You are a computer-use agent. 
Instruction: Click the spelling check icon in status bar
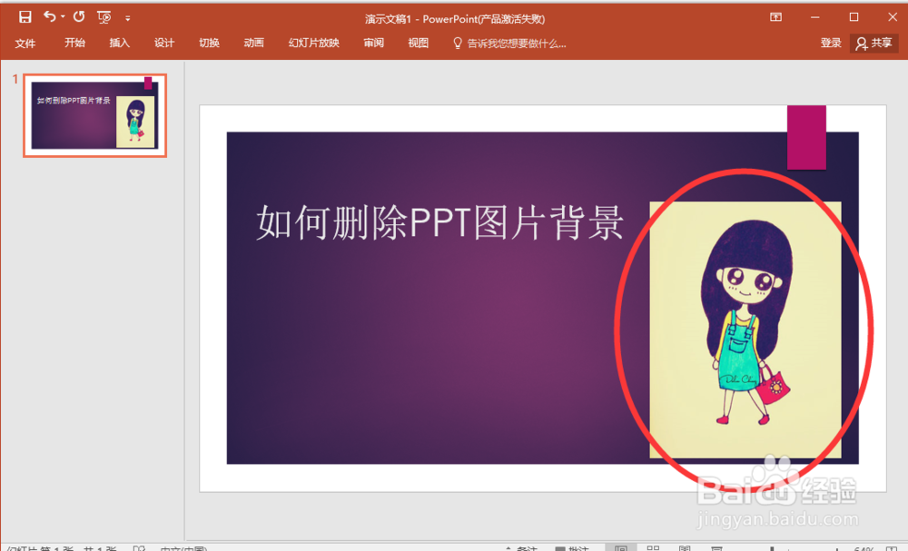(x=140, y=549)
